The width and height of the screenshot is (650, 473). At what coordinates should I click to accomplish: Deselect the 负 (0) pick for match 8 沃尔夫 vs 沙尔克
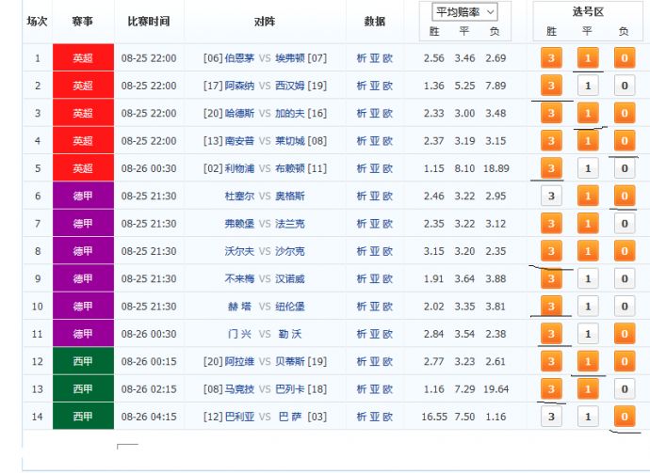pyautogui.click(x=624, y=252)
